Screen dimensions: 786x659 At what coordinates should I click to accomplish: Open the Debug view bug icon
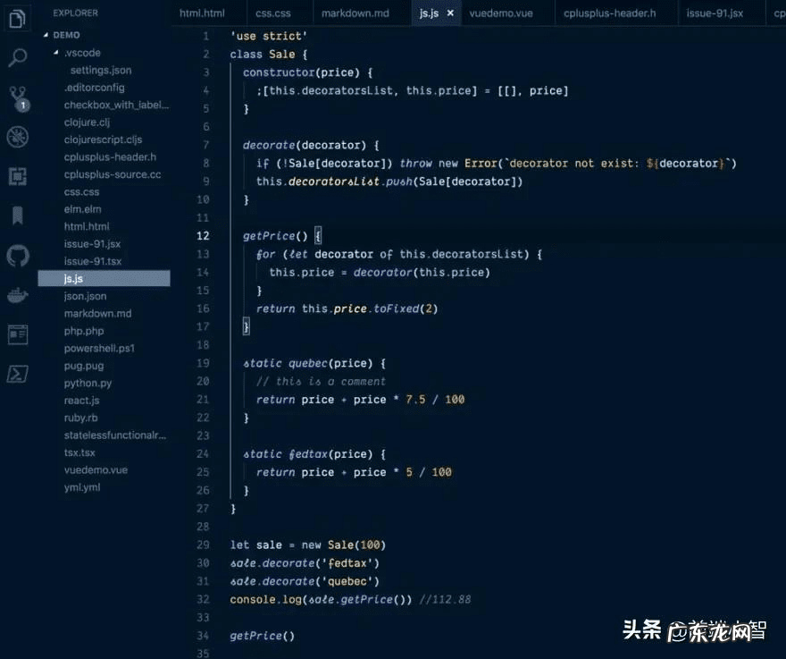coord(17,137)
